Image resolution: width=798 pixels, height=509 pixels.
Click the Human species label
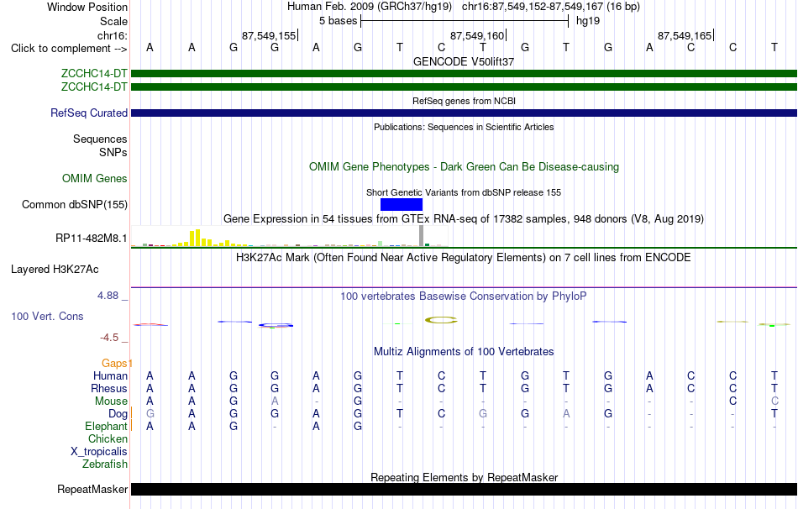coord(110,376)
